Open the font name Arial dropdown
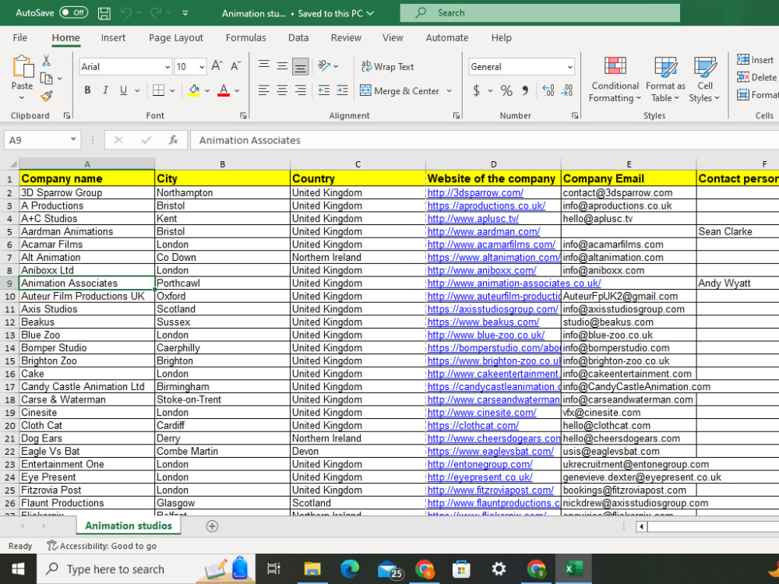The width and height of the screenshot is (779, 584). (x=167, y=67)
